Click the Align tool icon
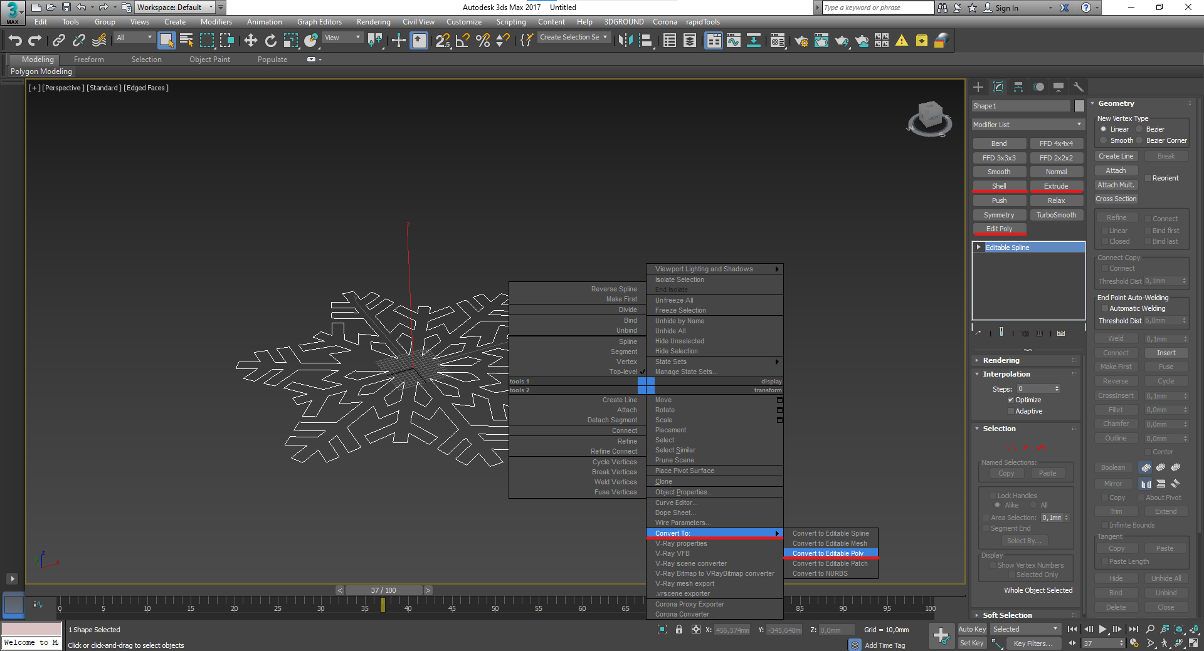Viewport: 1204px width, 651px height. 646,41
